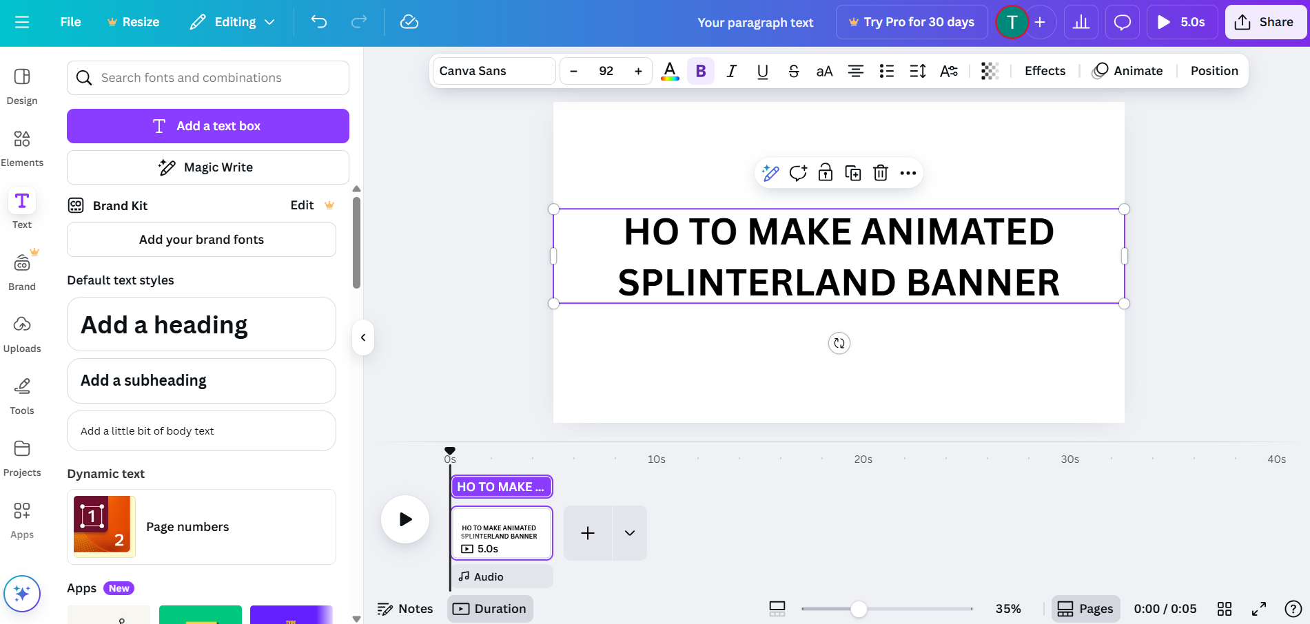Open the Animate panel

(x=1128, y=71)
